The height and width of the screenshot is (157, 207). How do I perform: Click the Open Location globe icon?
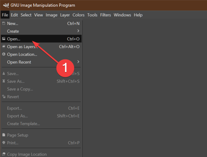[4, 54]
